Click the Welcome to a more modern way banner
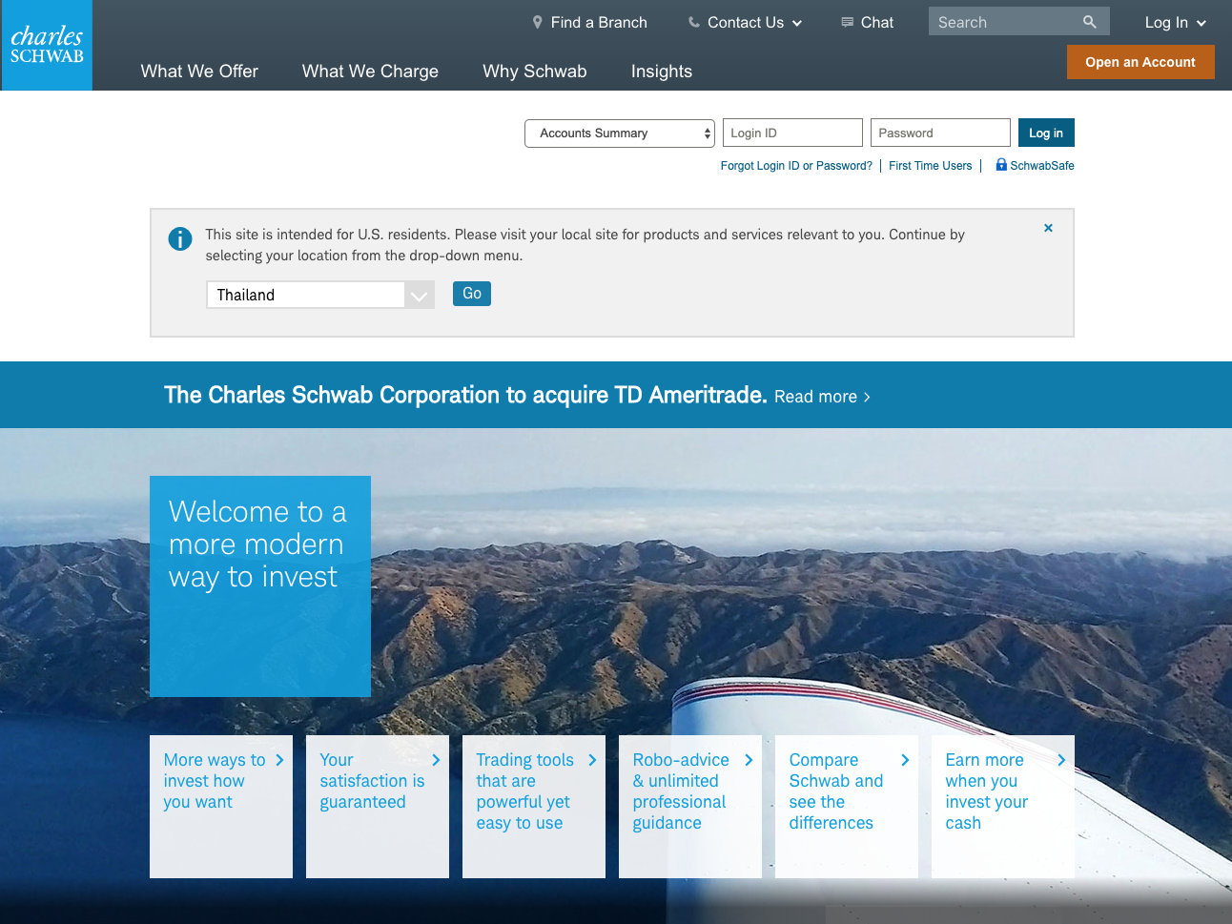This screenshot has width=1232, height=924. [260, 586]
